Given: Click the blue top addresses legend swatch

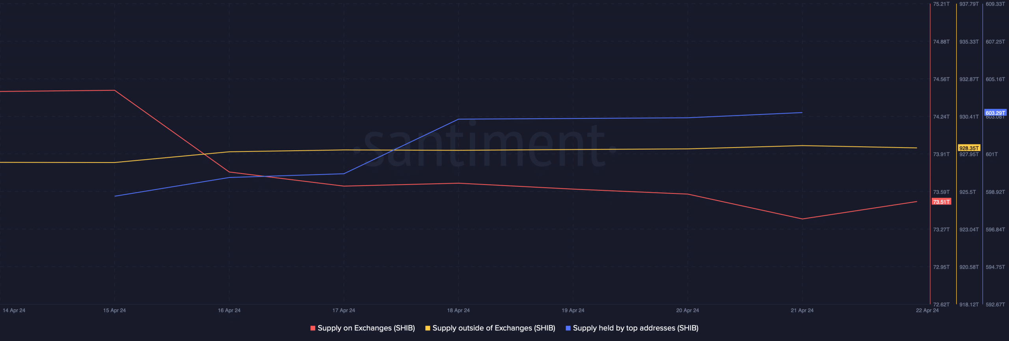Looking at the screenshot, I should 568,328.
